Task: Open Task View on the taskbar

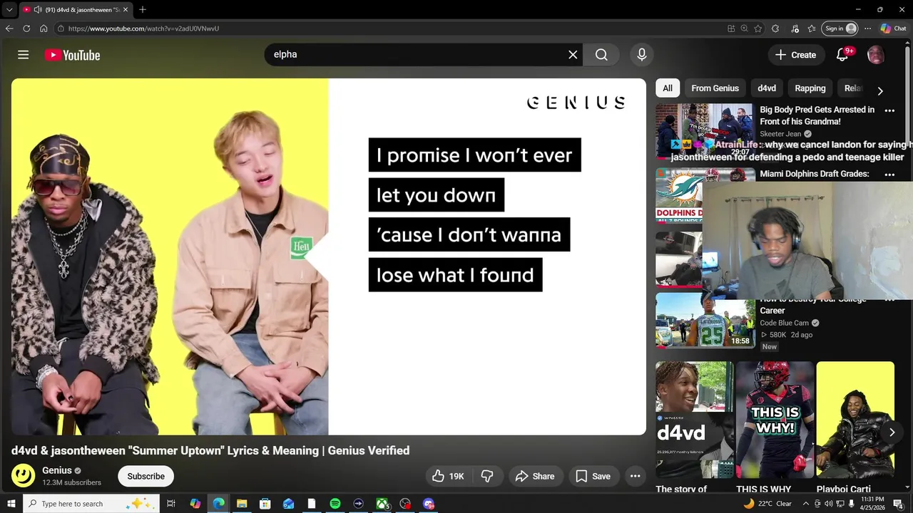Action: click(x=171, y=504)
